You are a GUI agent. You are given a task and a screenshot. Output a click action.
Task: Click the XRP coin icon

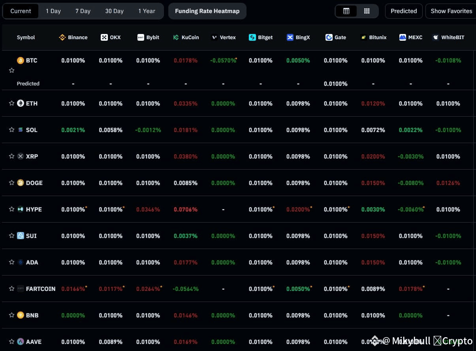click(x=21, y=156)
